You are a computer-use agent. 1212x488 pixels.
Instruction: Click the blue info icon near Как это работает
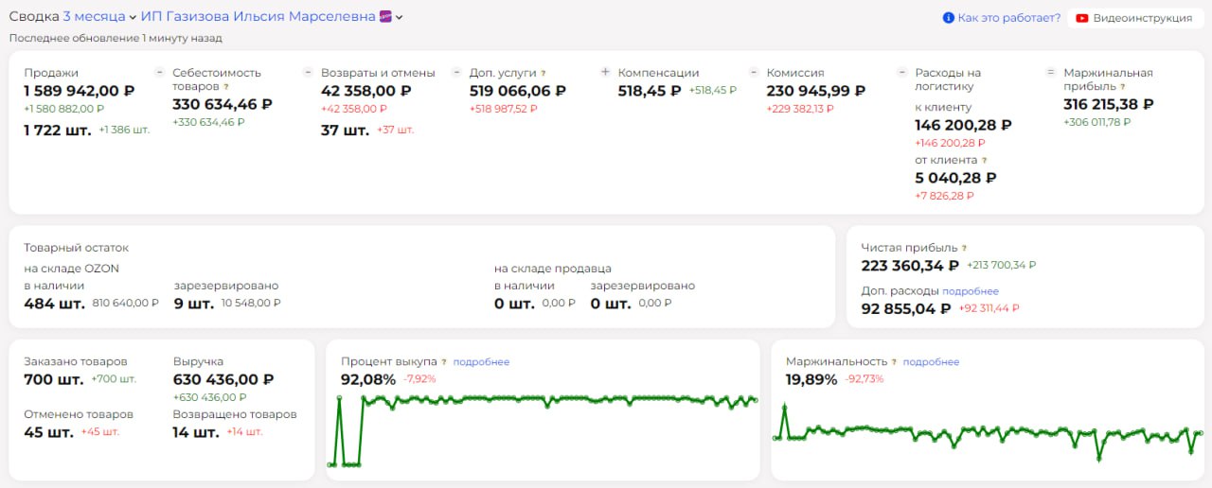(x=948, y=18)
